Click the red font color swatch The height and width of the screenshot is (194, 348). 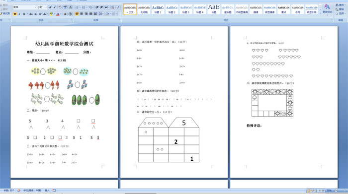pyautogui.click(x=58, y=14)
